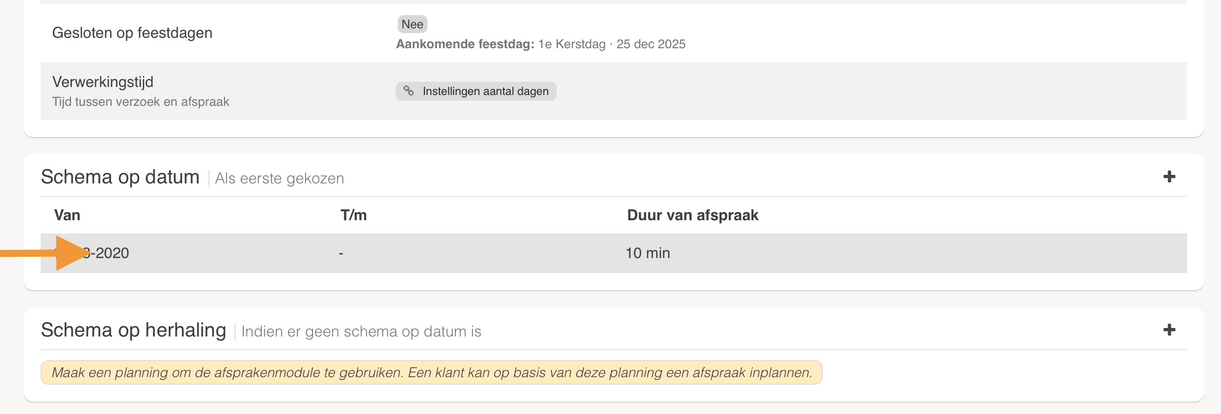Click the Schema op datum heading
The width and height of the screenshot is (1221, 414).
[120, 177]
